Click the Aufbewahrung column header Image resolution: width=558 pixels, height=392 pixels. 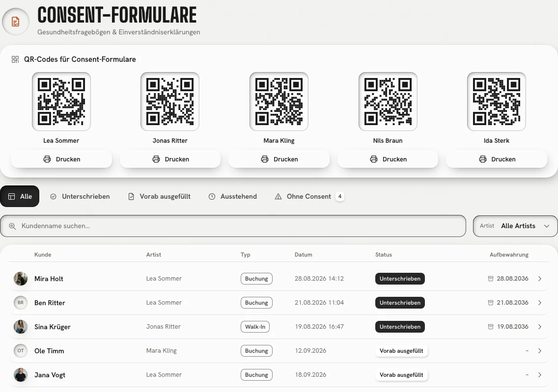(x=509, y=255)
